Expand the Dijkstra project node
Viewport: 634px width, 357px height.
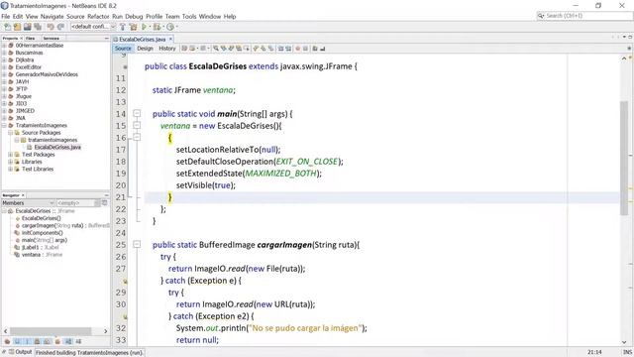(x=4, y=59)
